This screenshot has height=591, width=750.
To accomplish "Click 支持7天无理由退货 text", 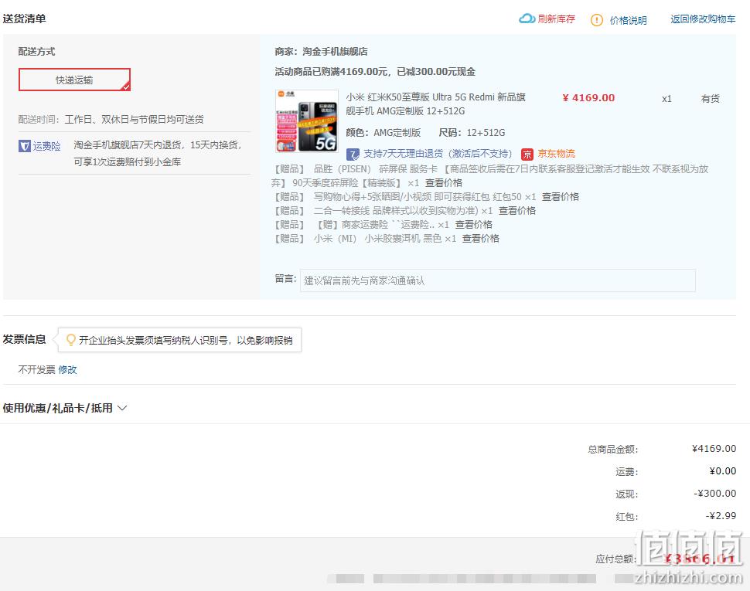I will click(x=437, y=154).
